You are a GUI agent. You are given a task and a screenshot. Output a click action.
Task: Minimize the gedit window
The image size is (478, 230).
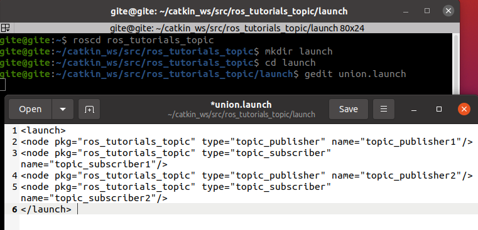tap(414, 110)
